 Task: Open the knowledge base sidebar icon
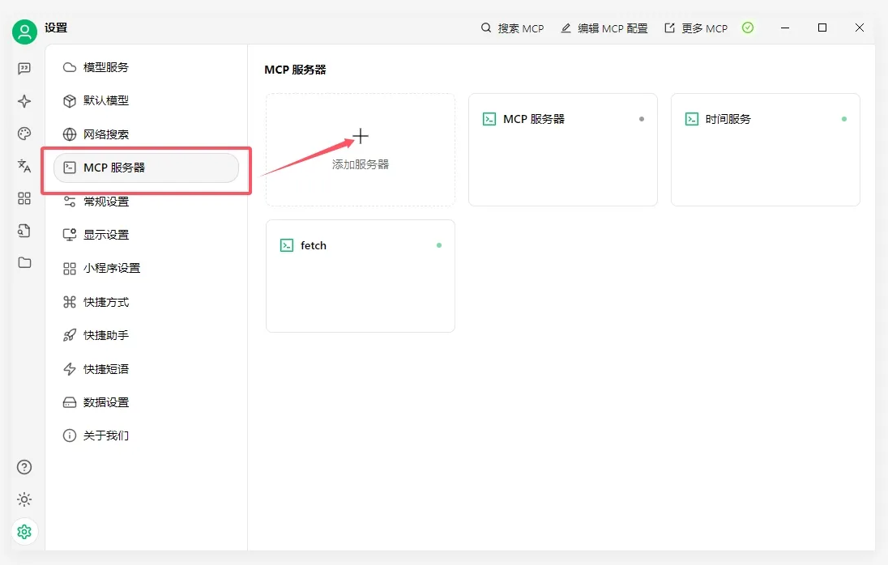(24, 231)
